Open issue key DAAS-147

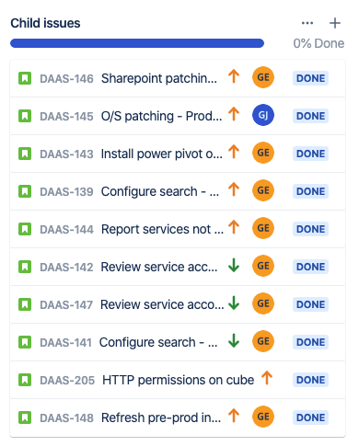(66, 305)
